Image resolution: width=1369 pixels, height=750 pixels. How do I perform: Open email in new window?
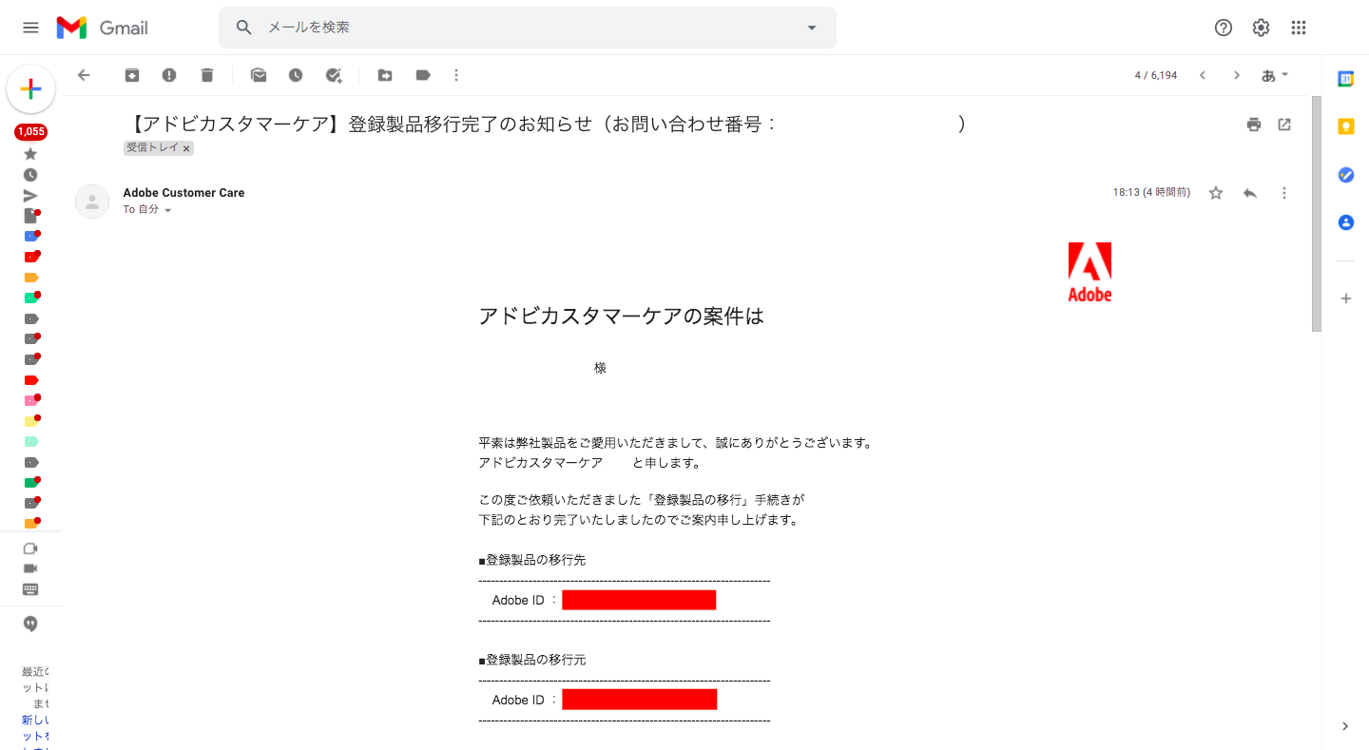[x=1284, y=125]
